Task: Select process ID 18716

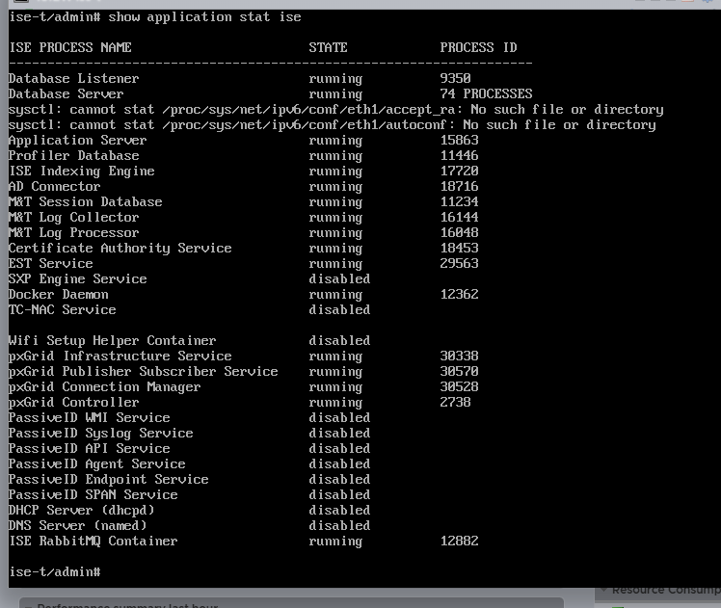Action: click(x=460, y=187)
